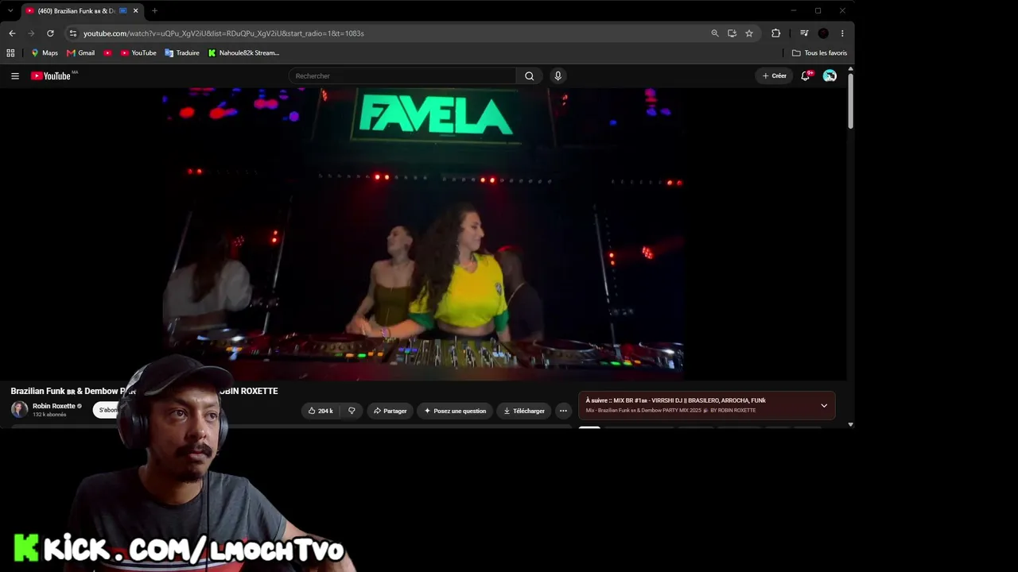
Task: Open the Maps bookmark
Action: click(45, 53)
